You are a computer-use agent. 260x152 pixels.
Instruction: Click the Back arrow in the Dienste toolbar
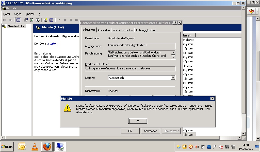[5, 20]
